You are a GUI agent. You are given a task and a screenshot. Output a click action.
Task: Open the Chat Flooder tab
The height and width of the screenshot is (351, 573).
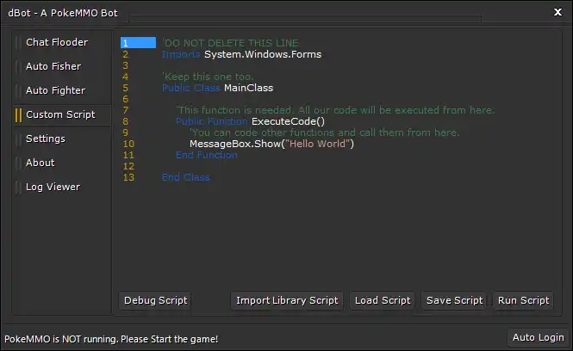[57, 42]
